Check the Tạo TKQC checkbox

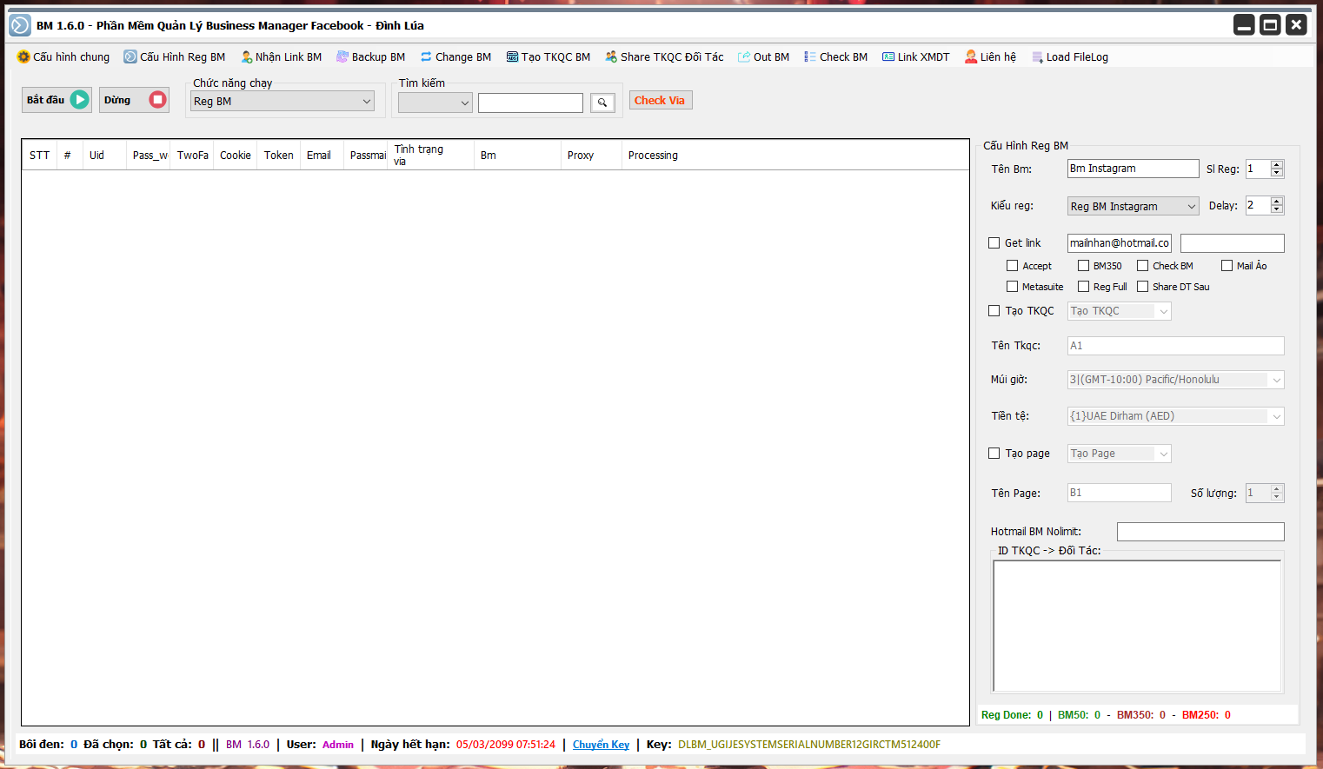tap(994, 311)
